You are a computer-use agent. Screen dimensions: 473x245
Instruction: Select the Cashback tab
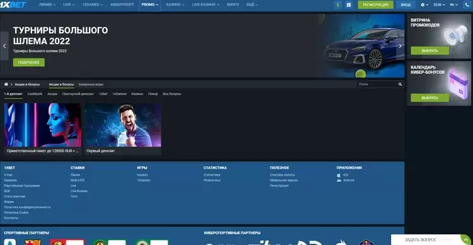pos(35,94)
